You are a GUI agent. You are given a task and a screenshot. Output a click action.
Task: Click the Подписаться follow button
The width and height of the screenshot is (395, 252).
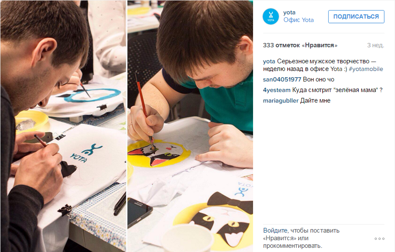pyautogui.click(x=356, y=16)
